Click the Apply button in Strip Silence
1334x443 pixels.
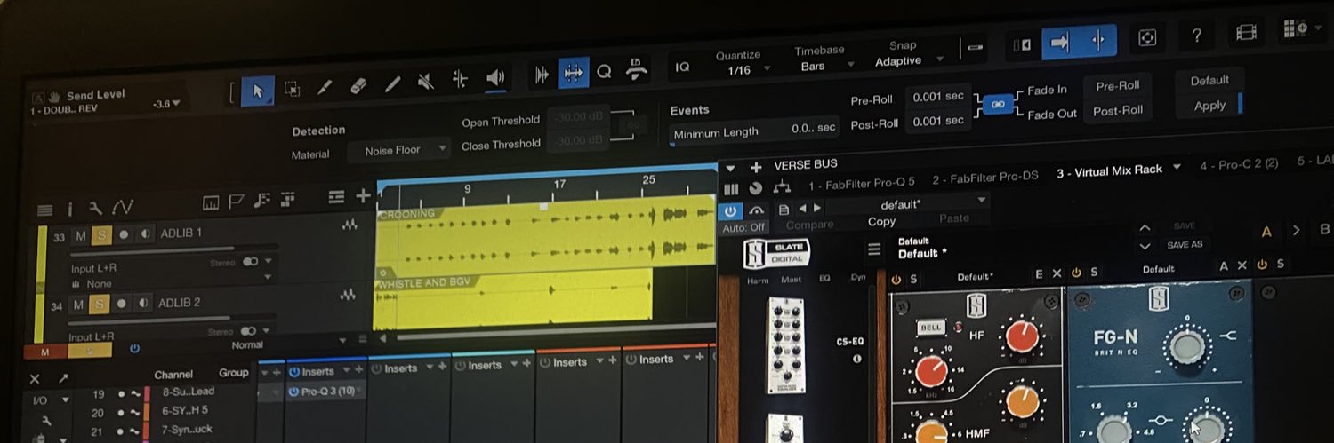(x=1209, y=105)
